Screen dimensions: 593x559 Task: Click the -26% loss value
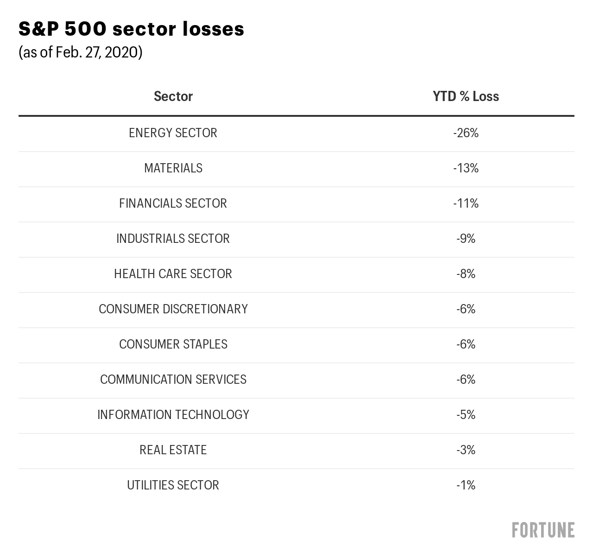(466, 133)
